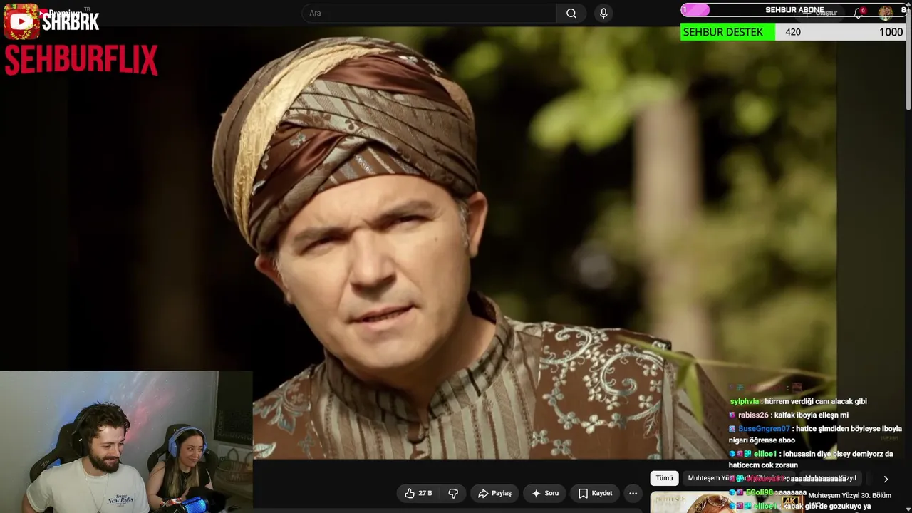Open the Muhteşem Yüzyıl 30. Bölüm thumbnail
912x513 pixels.
tap(727, 502)
